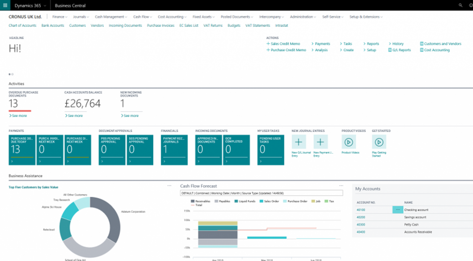
Task: Create a new Purchase Credit Memo
Action: (286, 50)
